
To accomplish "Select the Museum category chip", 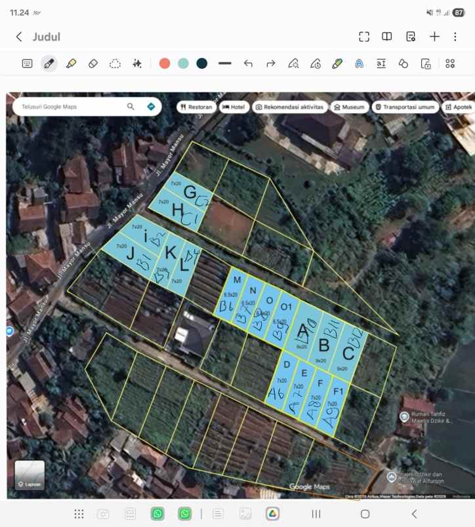I will coord(350,107).
